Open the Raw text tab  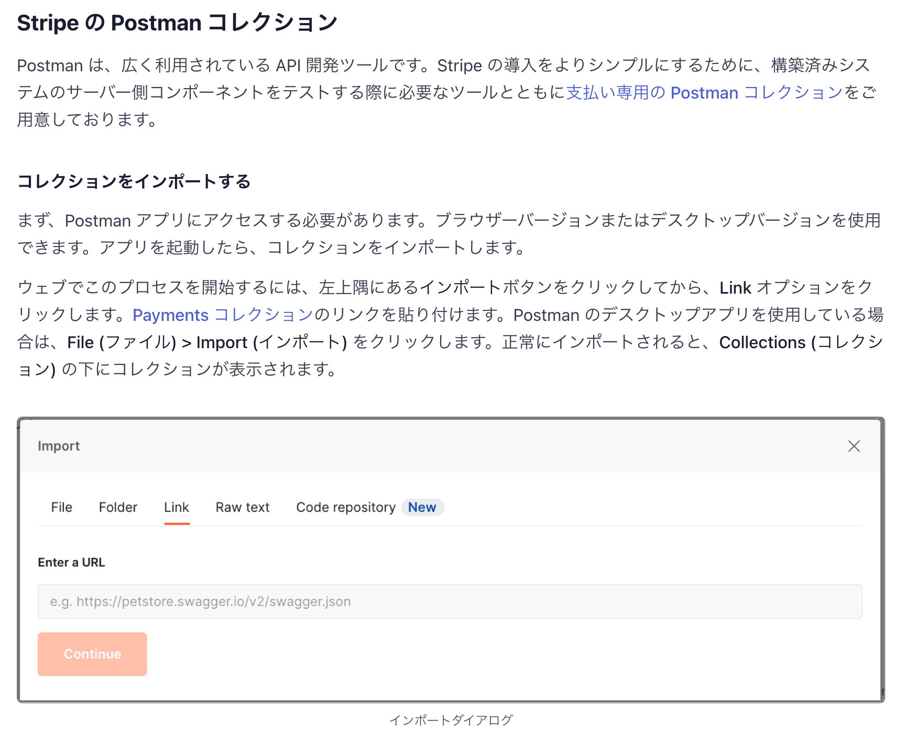coord(242,507)
